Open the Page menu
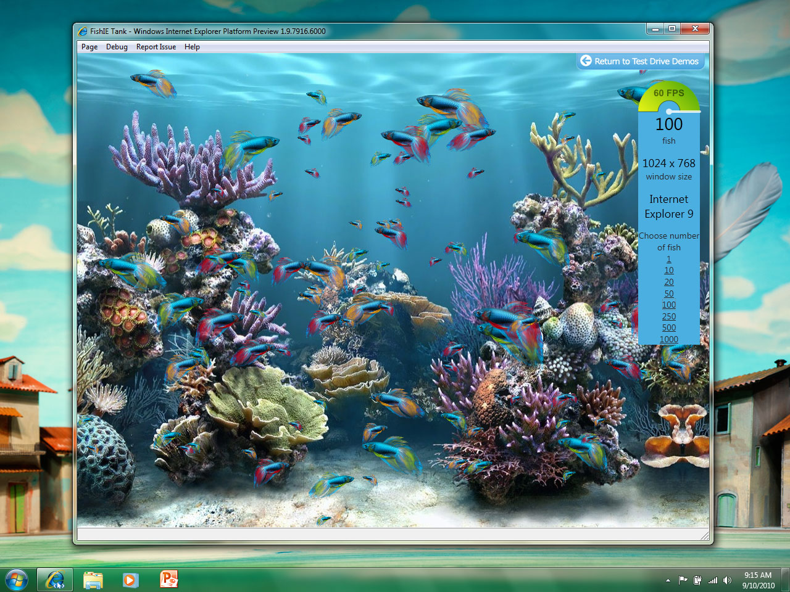Viewport: 790px width, 592px height. coord(89,47)
